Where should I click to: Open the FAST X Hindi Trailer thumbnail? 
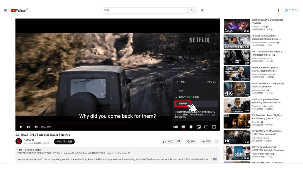tap(237, 58)
